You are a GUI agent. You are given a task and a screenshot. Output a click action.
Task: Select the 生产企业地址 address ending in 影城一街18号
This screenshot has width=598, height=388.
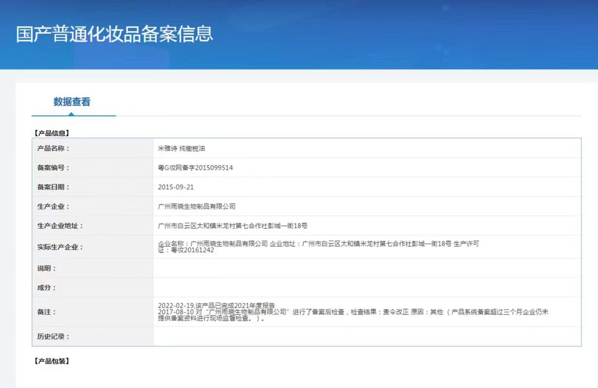click(x=233, y=226)
